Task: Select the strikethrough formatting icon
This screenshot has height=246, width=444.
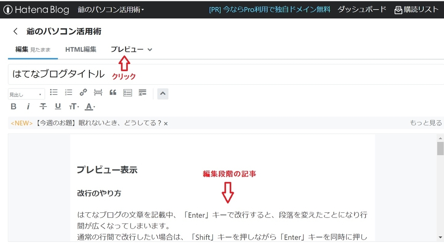Action: (43, 107)
